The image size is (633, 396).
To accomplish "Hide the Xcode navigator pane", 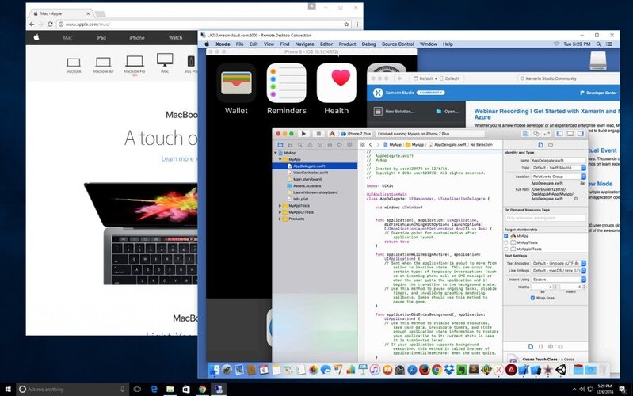I will (559, 134).
